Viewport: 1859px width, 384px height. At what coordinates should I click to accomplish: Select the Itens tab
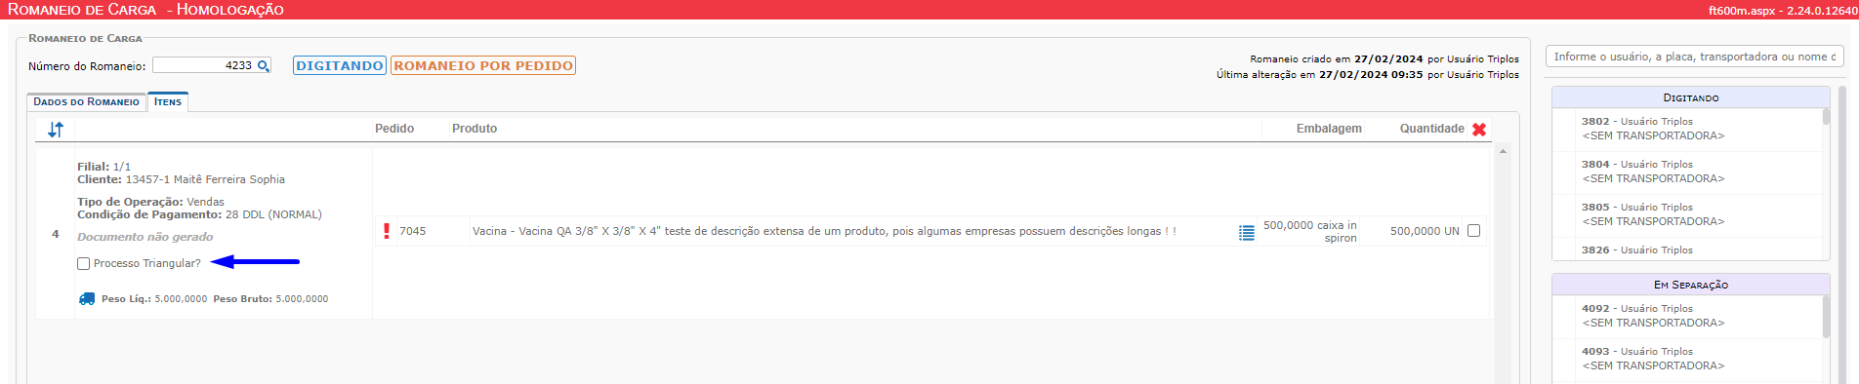(168, 102)
